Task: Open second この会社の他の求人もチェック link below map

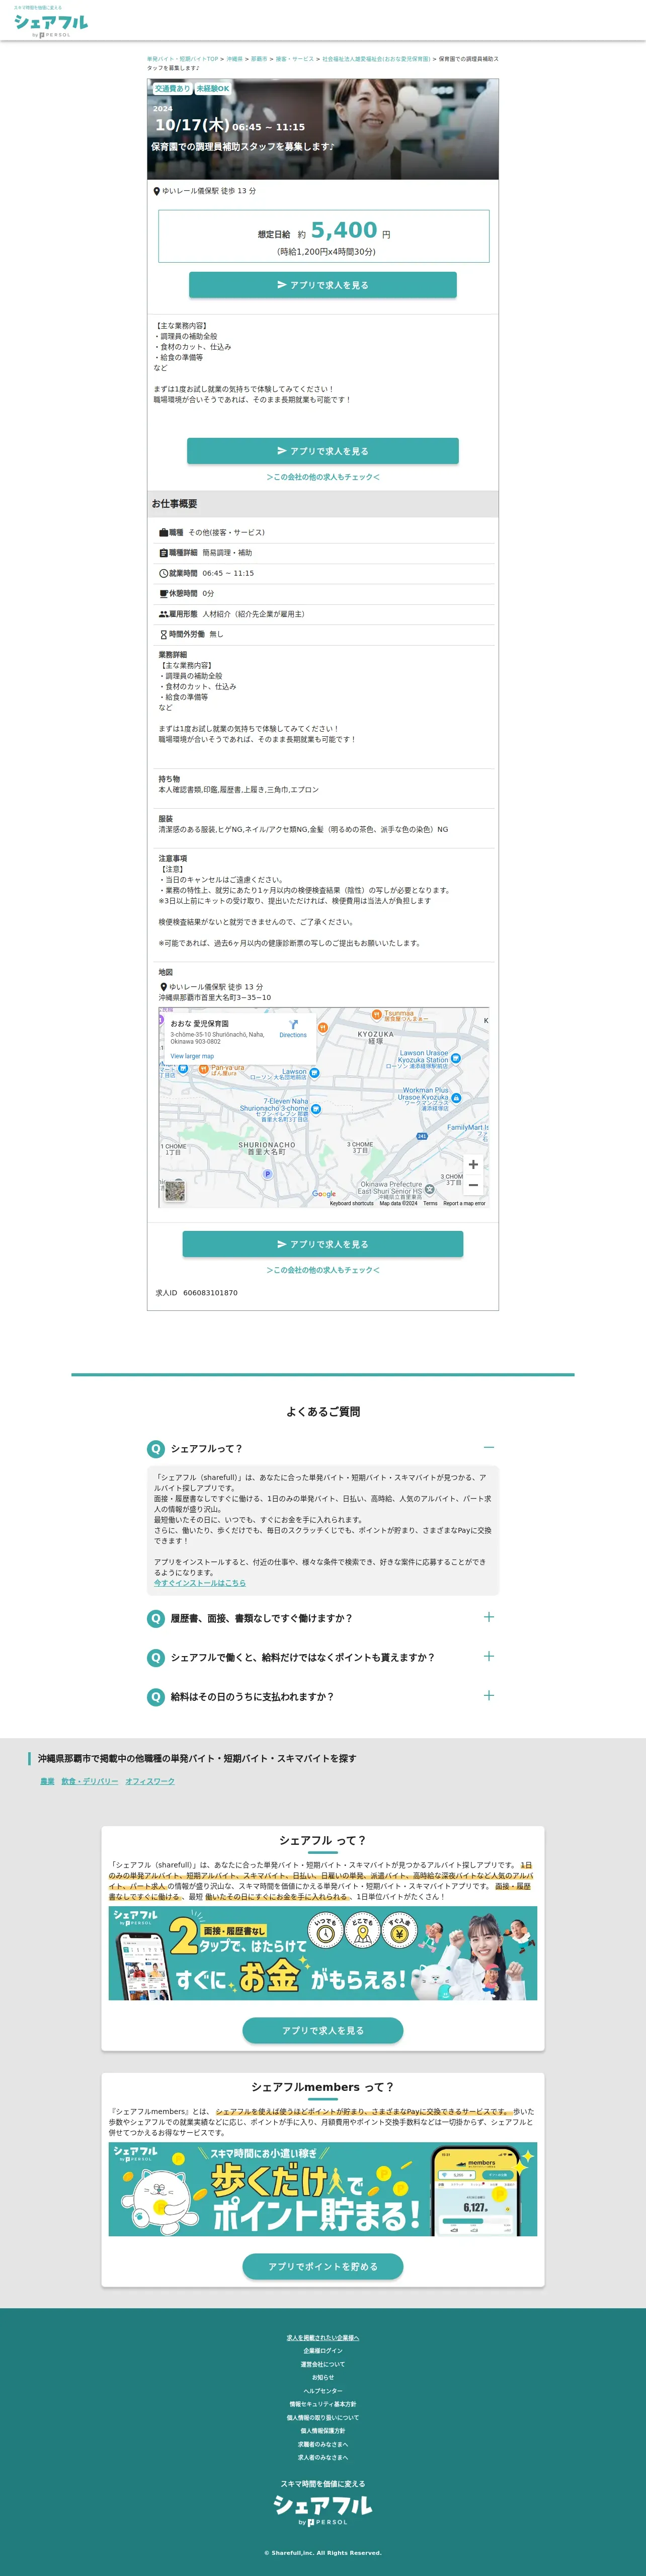Action: click(x=323, y=1270)
